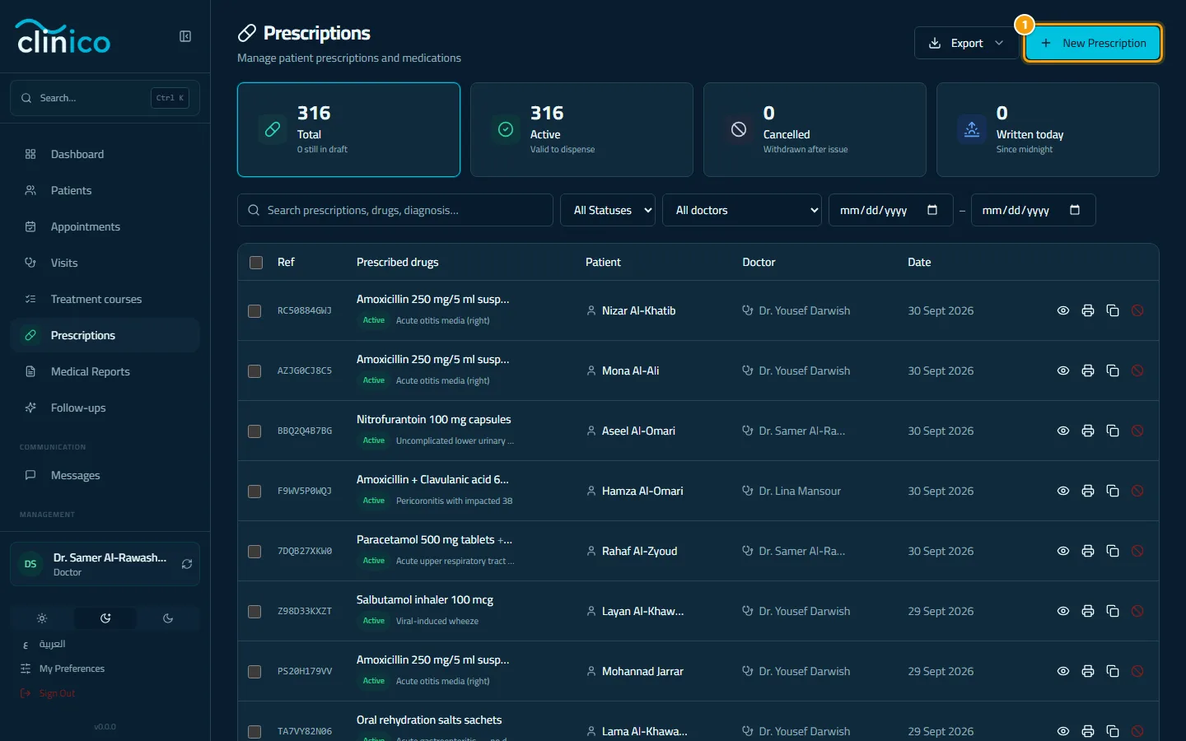Open the Messages page
This screenshot has height=741, width=1186.
pyautogui.click(x=105, y=475)
